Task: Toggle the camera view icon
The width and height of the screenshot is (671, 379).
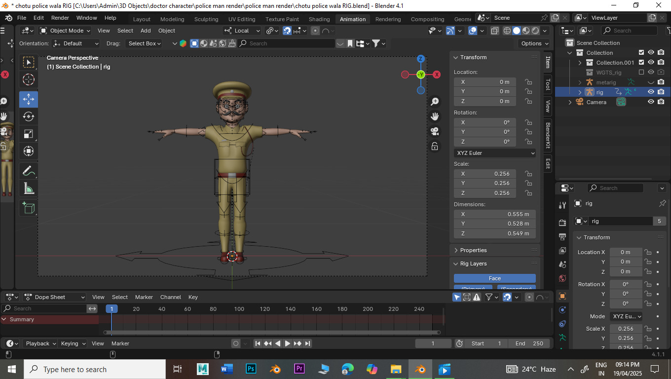Action: (435, 131)
